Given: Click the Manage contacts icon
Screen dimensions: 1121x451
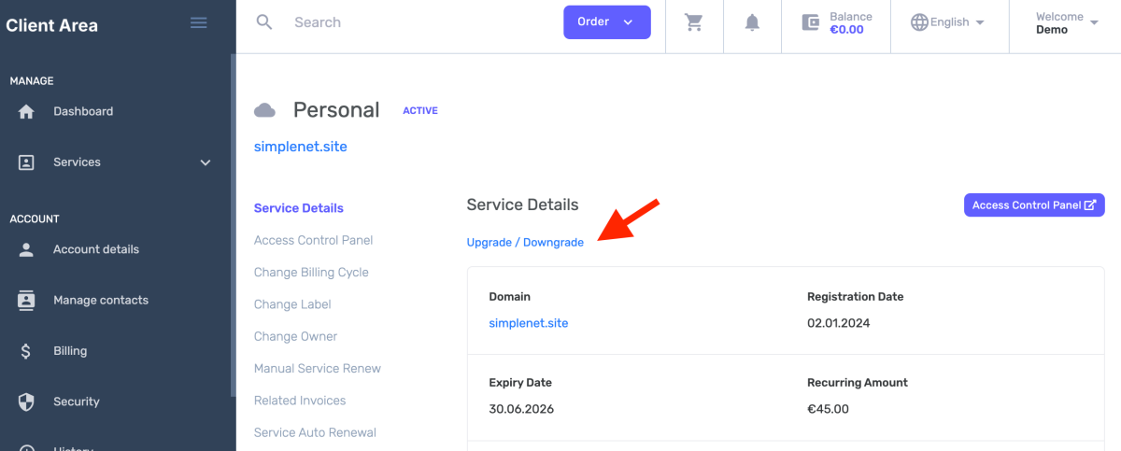Looking at the screenshot, I should [x=26, y=301].
